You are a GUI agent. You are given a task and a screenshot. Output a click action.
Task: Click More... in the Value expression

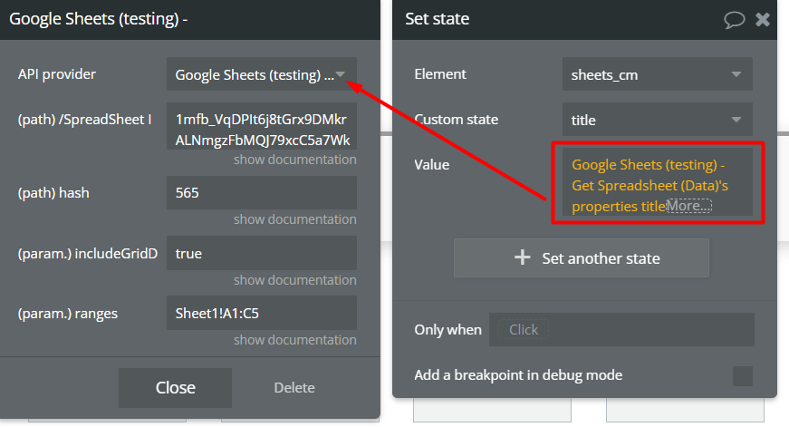(689, 207)
